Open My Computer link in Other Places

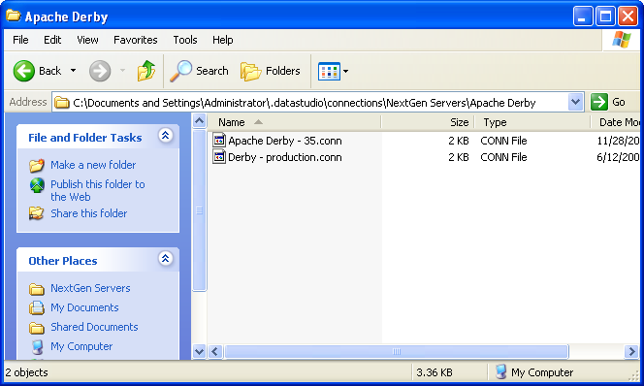[x=81, y=346]
